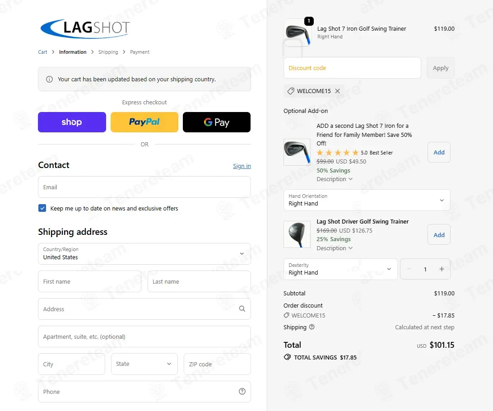Open the Country/Region dropdown
Viewport: 493px width, 411px height.
click(144, 254)
